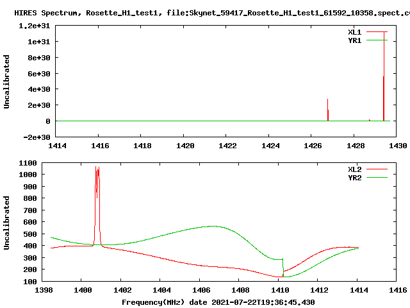Click the green line sample beside YR1
The image size is (410, 308).
tap(377, 40)
